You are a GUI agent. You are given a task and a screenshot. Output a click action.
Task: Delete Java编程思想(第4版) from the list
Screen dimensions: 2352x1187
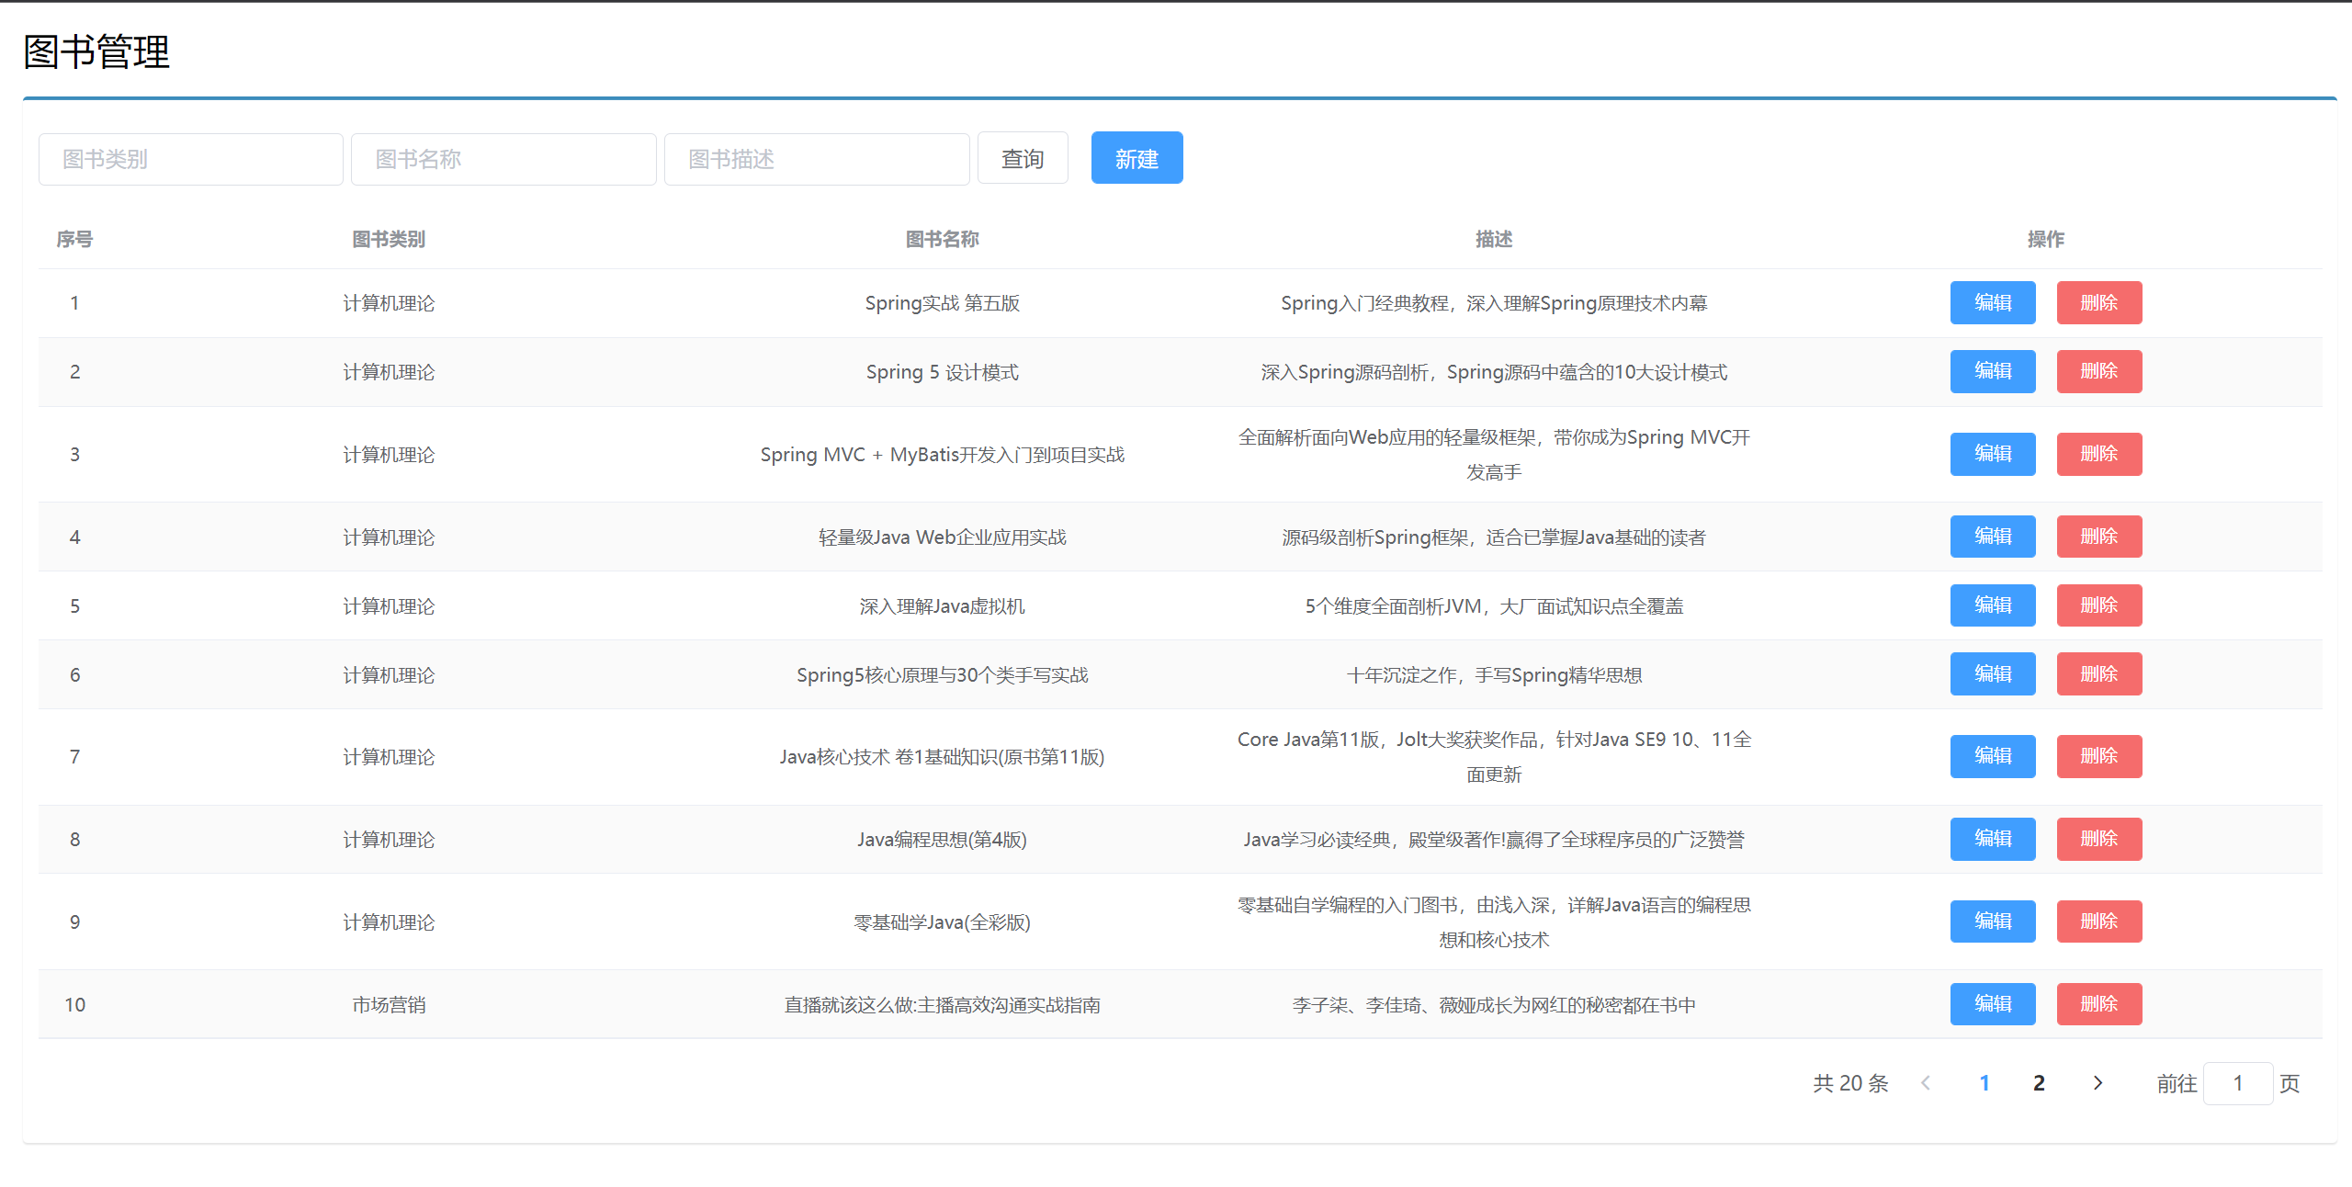tap(2099, 838)
